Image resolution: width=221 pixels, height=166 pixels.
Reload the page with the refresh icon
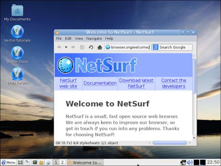tap(91, 47)
